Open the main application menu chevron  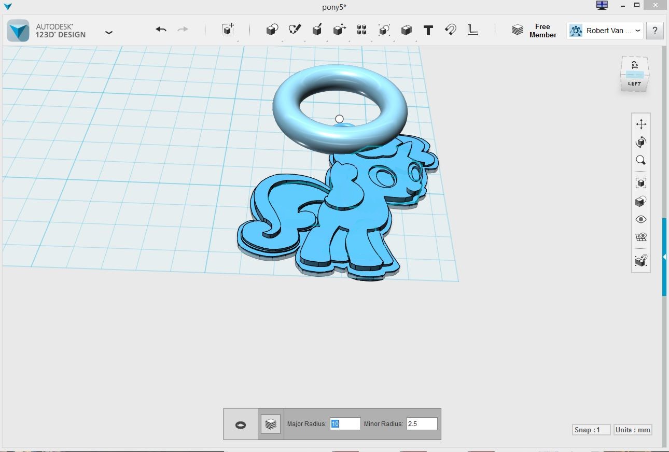pos(109,32)
